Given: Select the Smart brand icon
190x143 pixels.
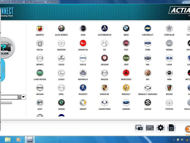Looking at the screenshot, I should coord(83,102).
